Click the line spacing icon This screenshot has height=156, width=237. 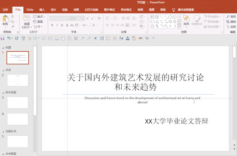(x=134, y=18)
